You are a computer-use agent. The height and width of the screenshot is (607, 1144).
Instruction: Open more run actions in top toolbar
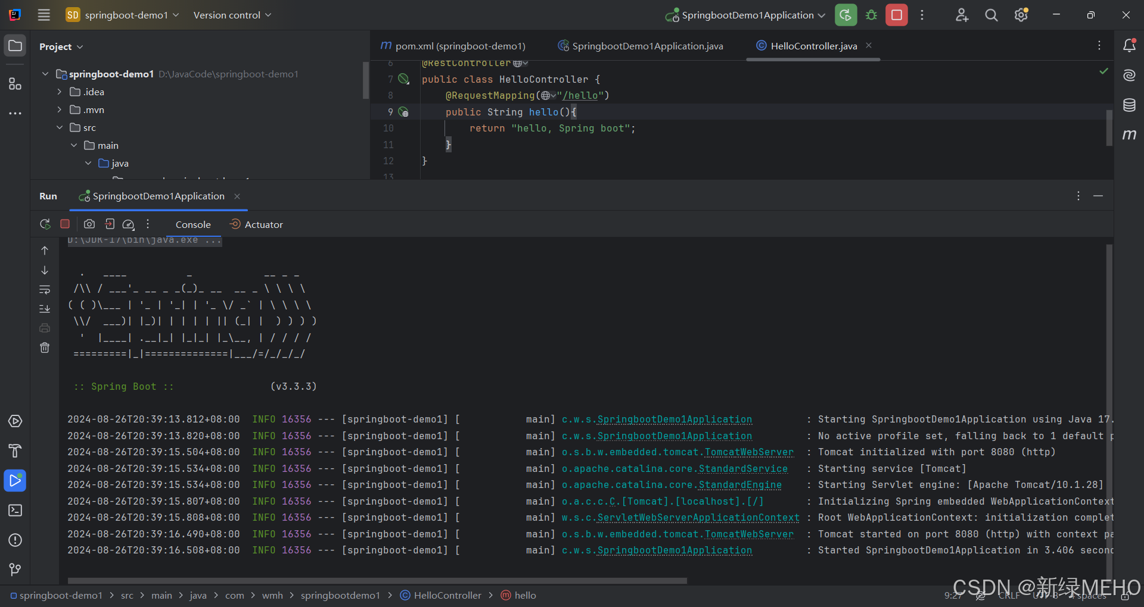pyautogui.click(x=922, y=15)
